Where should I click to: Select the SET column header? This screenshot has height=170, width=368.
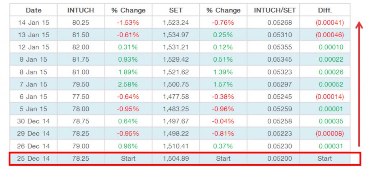176,10
